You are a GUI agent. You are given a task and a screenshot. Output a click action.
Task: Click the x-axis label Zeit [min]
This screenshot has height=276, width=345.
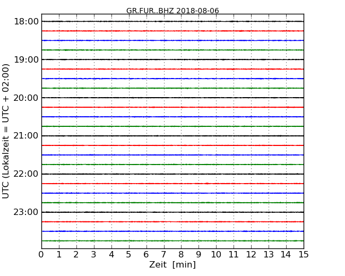point(172,264)
